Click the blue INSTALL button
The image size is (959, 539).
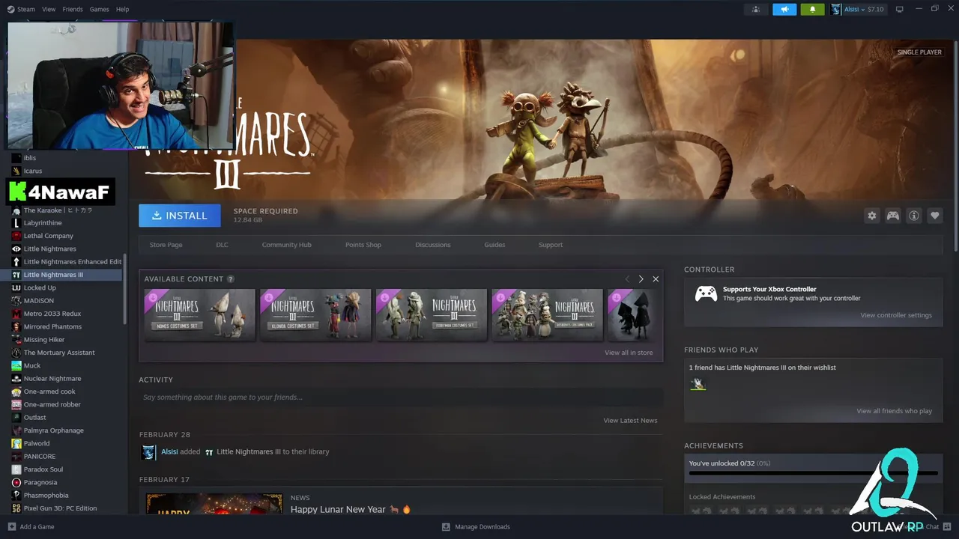180,216
